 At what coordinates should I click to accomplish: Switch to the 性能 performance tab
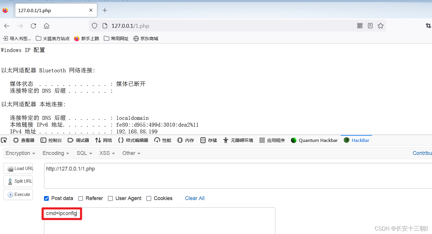(x=163, y=140)
